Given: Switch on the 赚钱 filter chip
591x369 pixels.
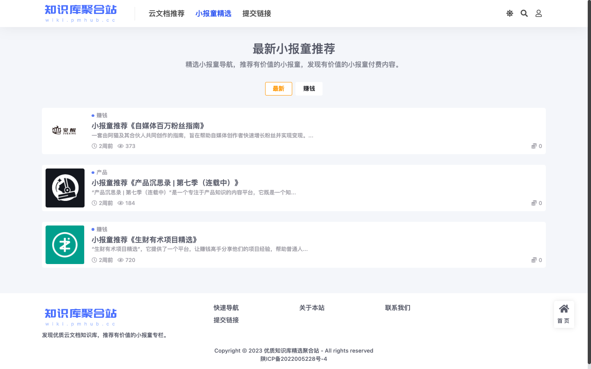Looking at the screenshot, I should tap(309, 89).
